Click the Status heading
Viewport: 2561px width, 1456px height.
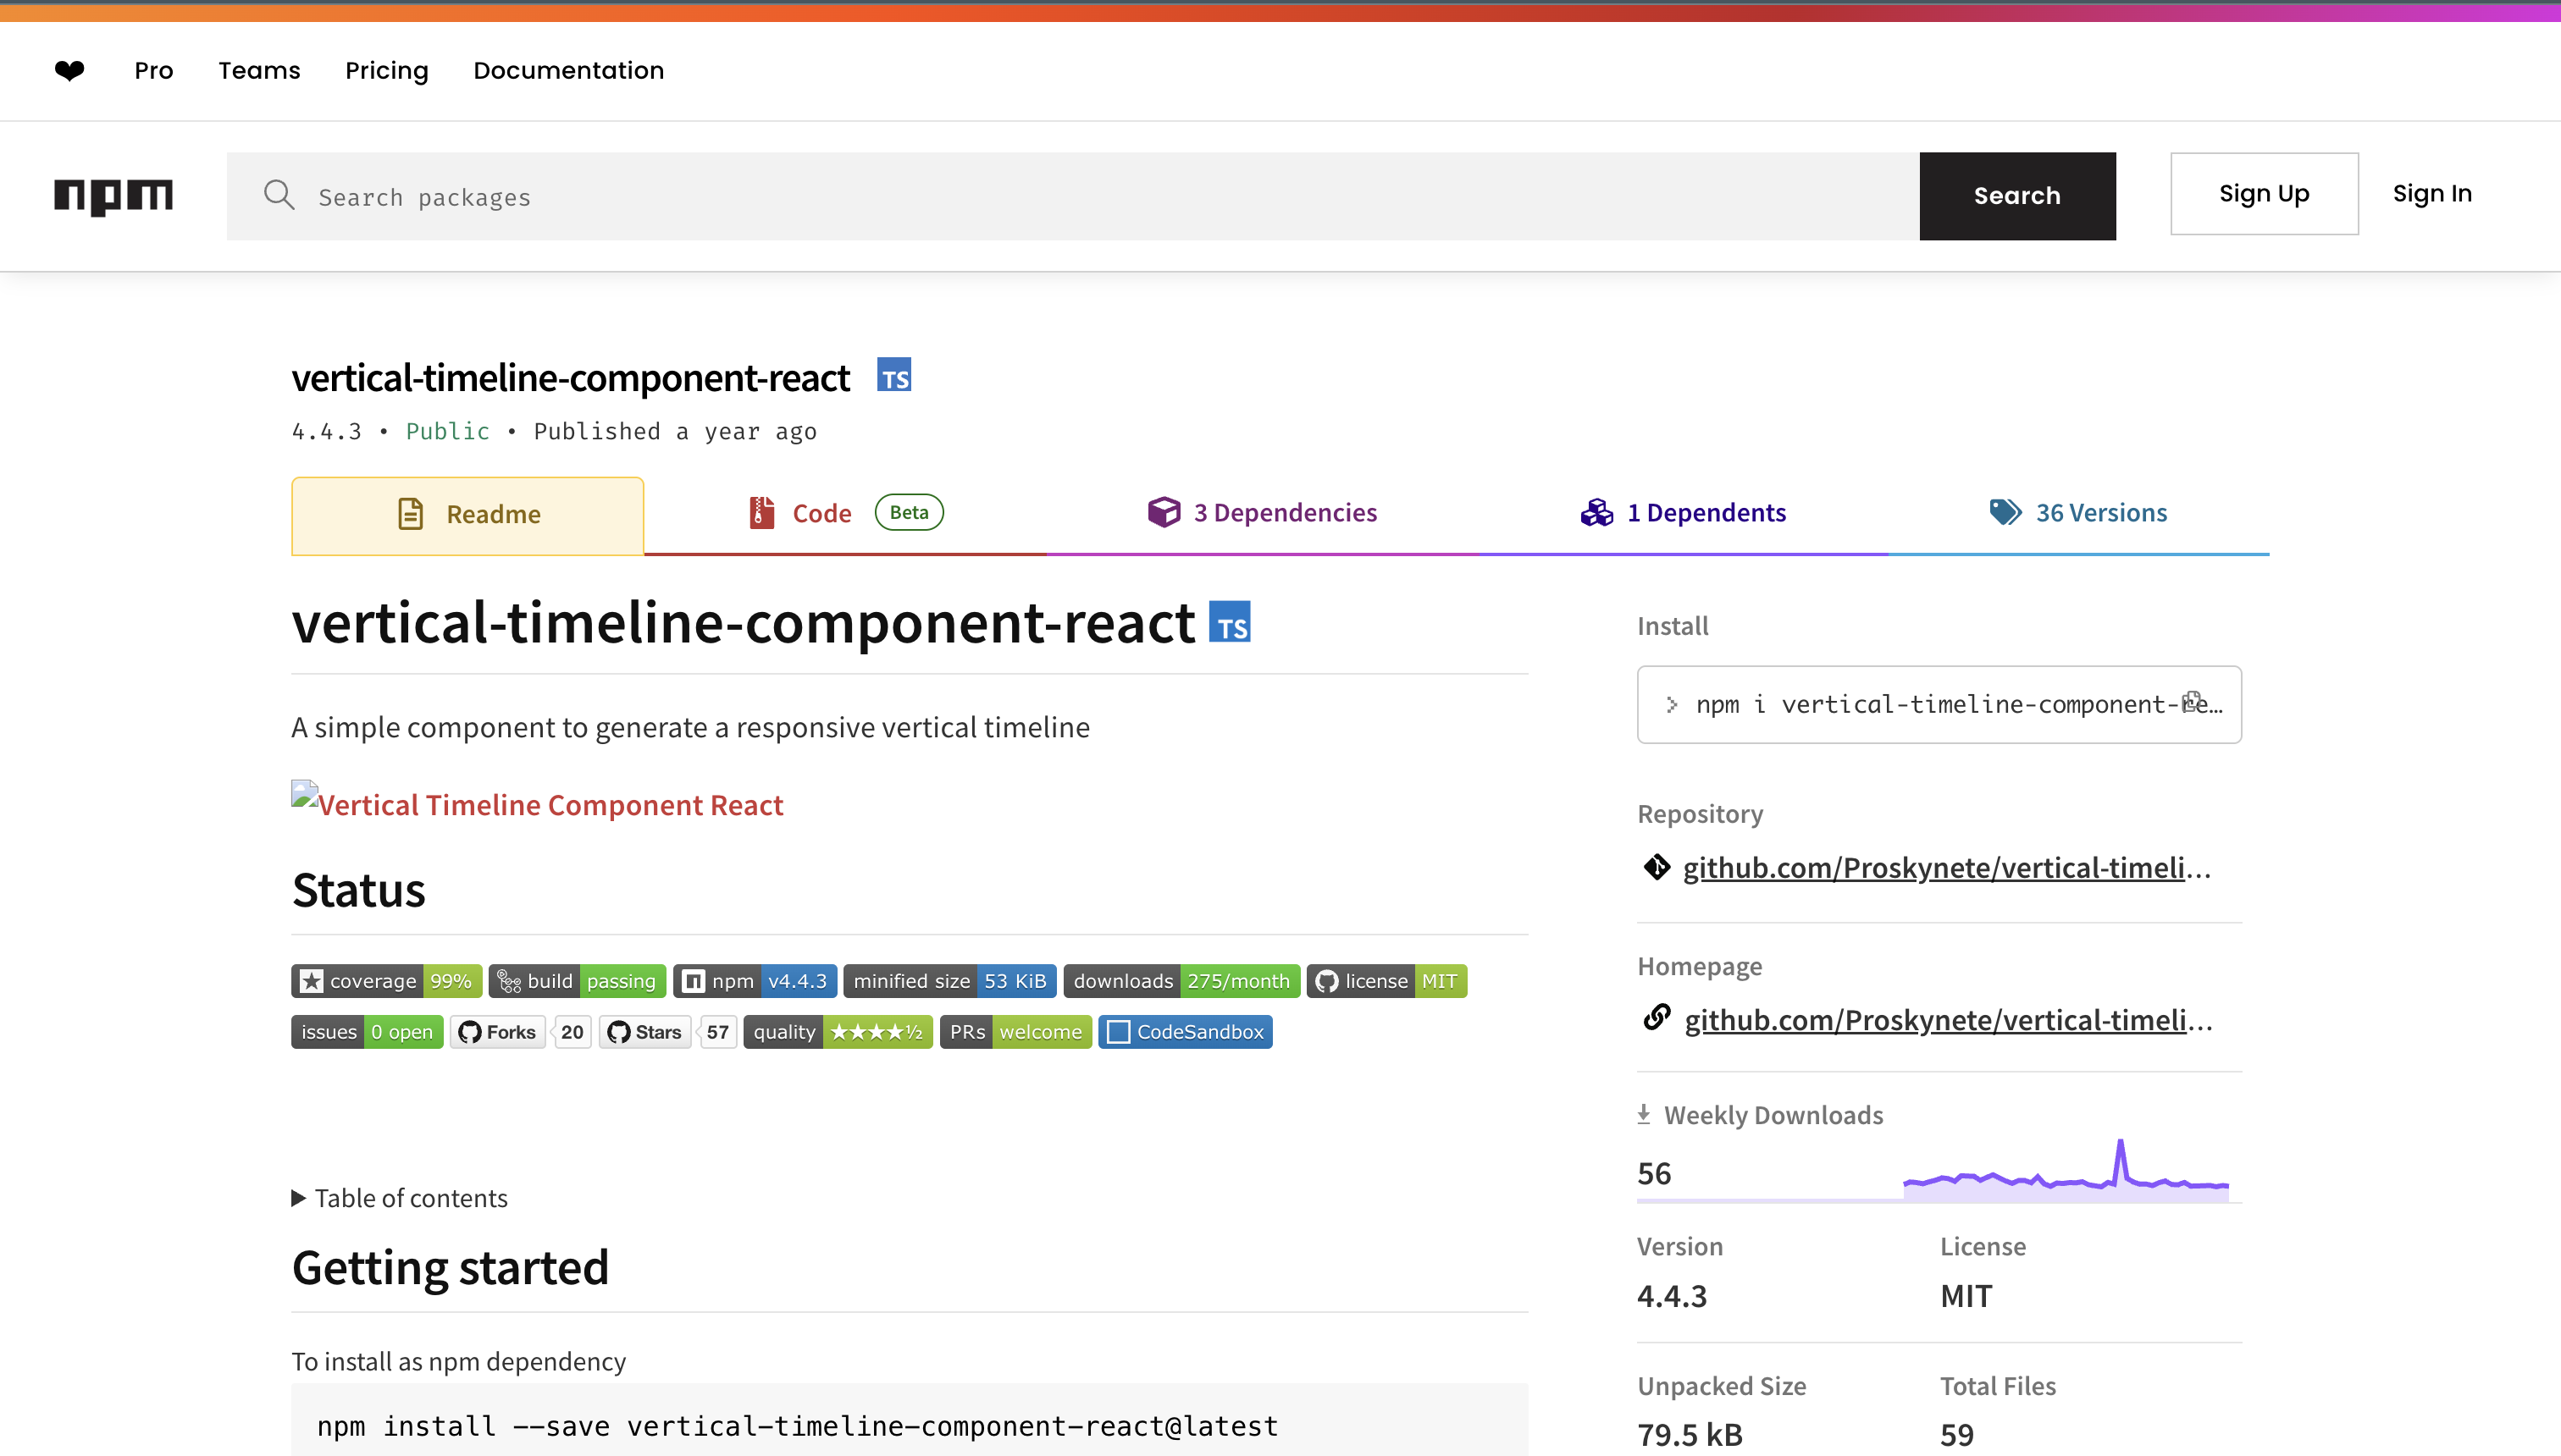(358, 889)
